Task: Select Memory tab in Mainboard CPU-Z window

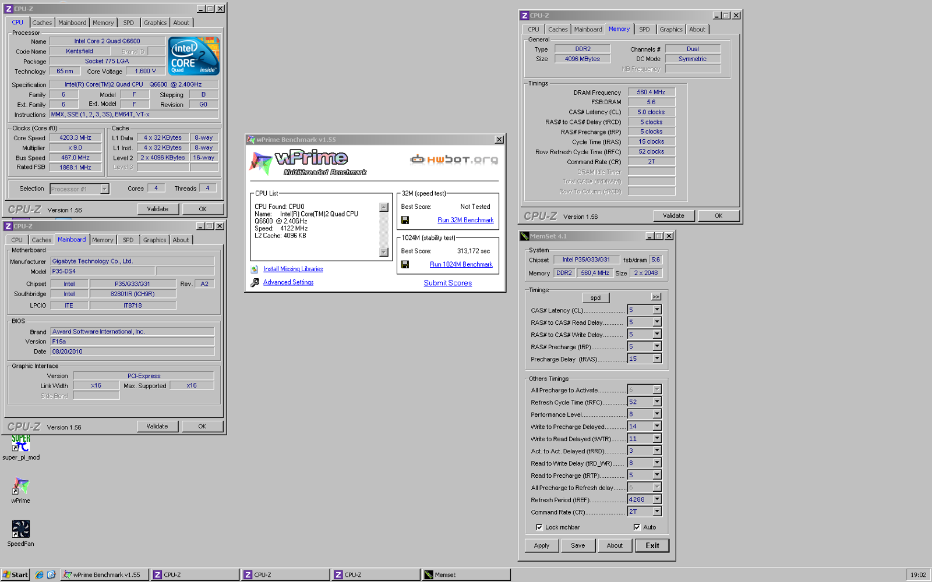Action: (x=103, y=240)
